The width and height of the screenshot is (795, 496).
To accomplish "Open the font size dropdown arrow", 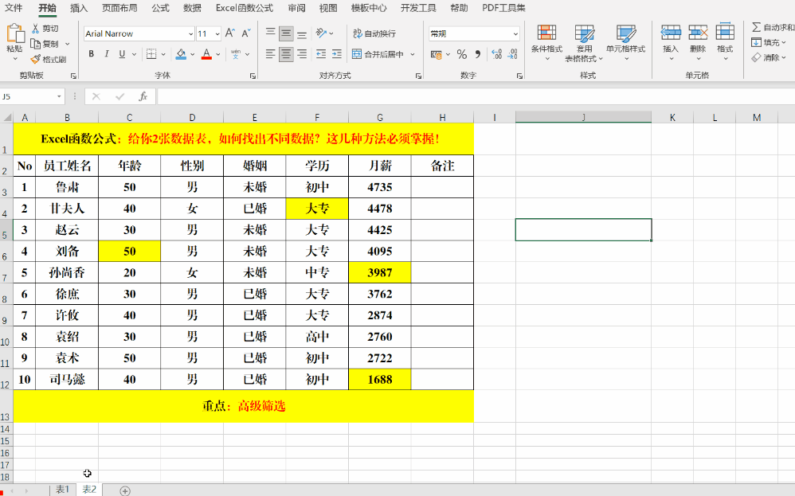I will (x=217, y=34).
